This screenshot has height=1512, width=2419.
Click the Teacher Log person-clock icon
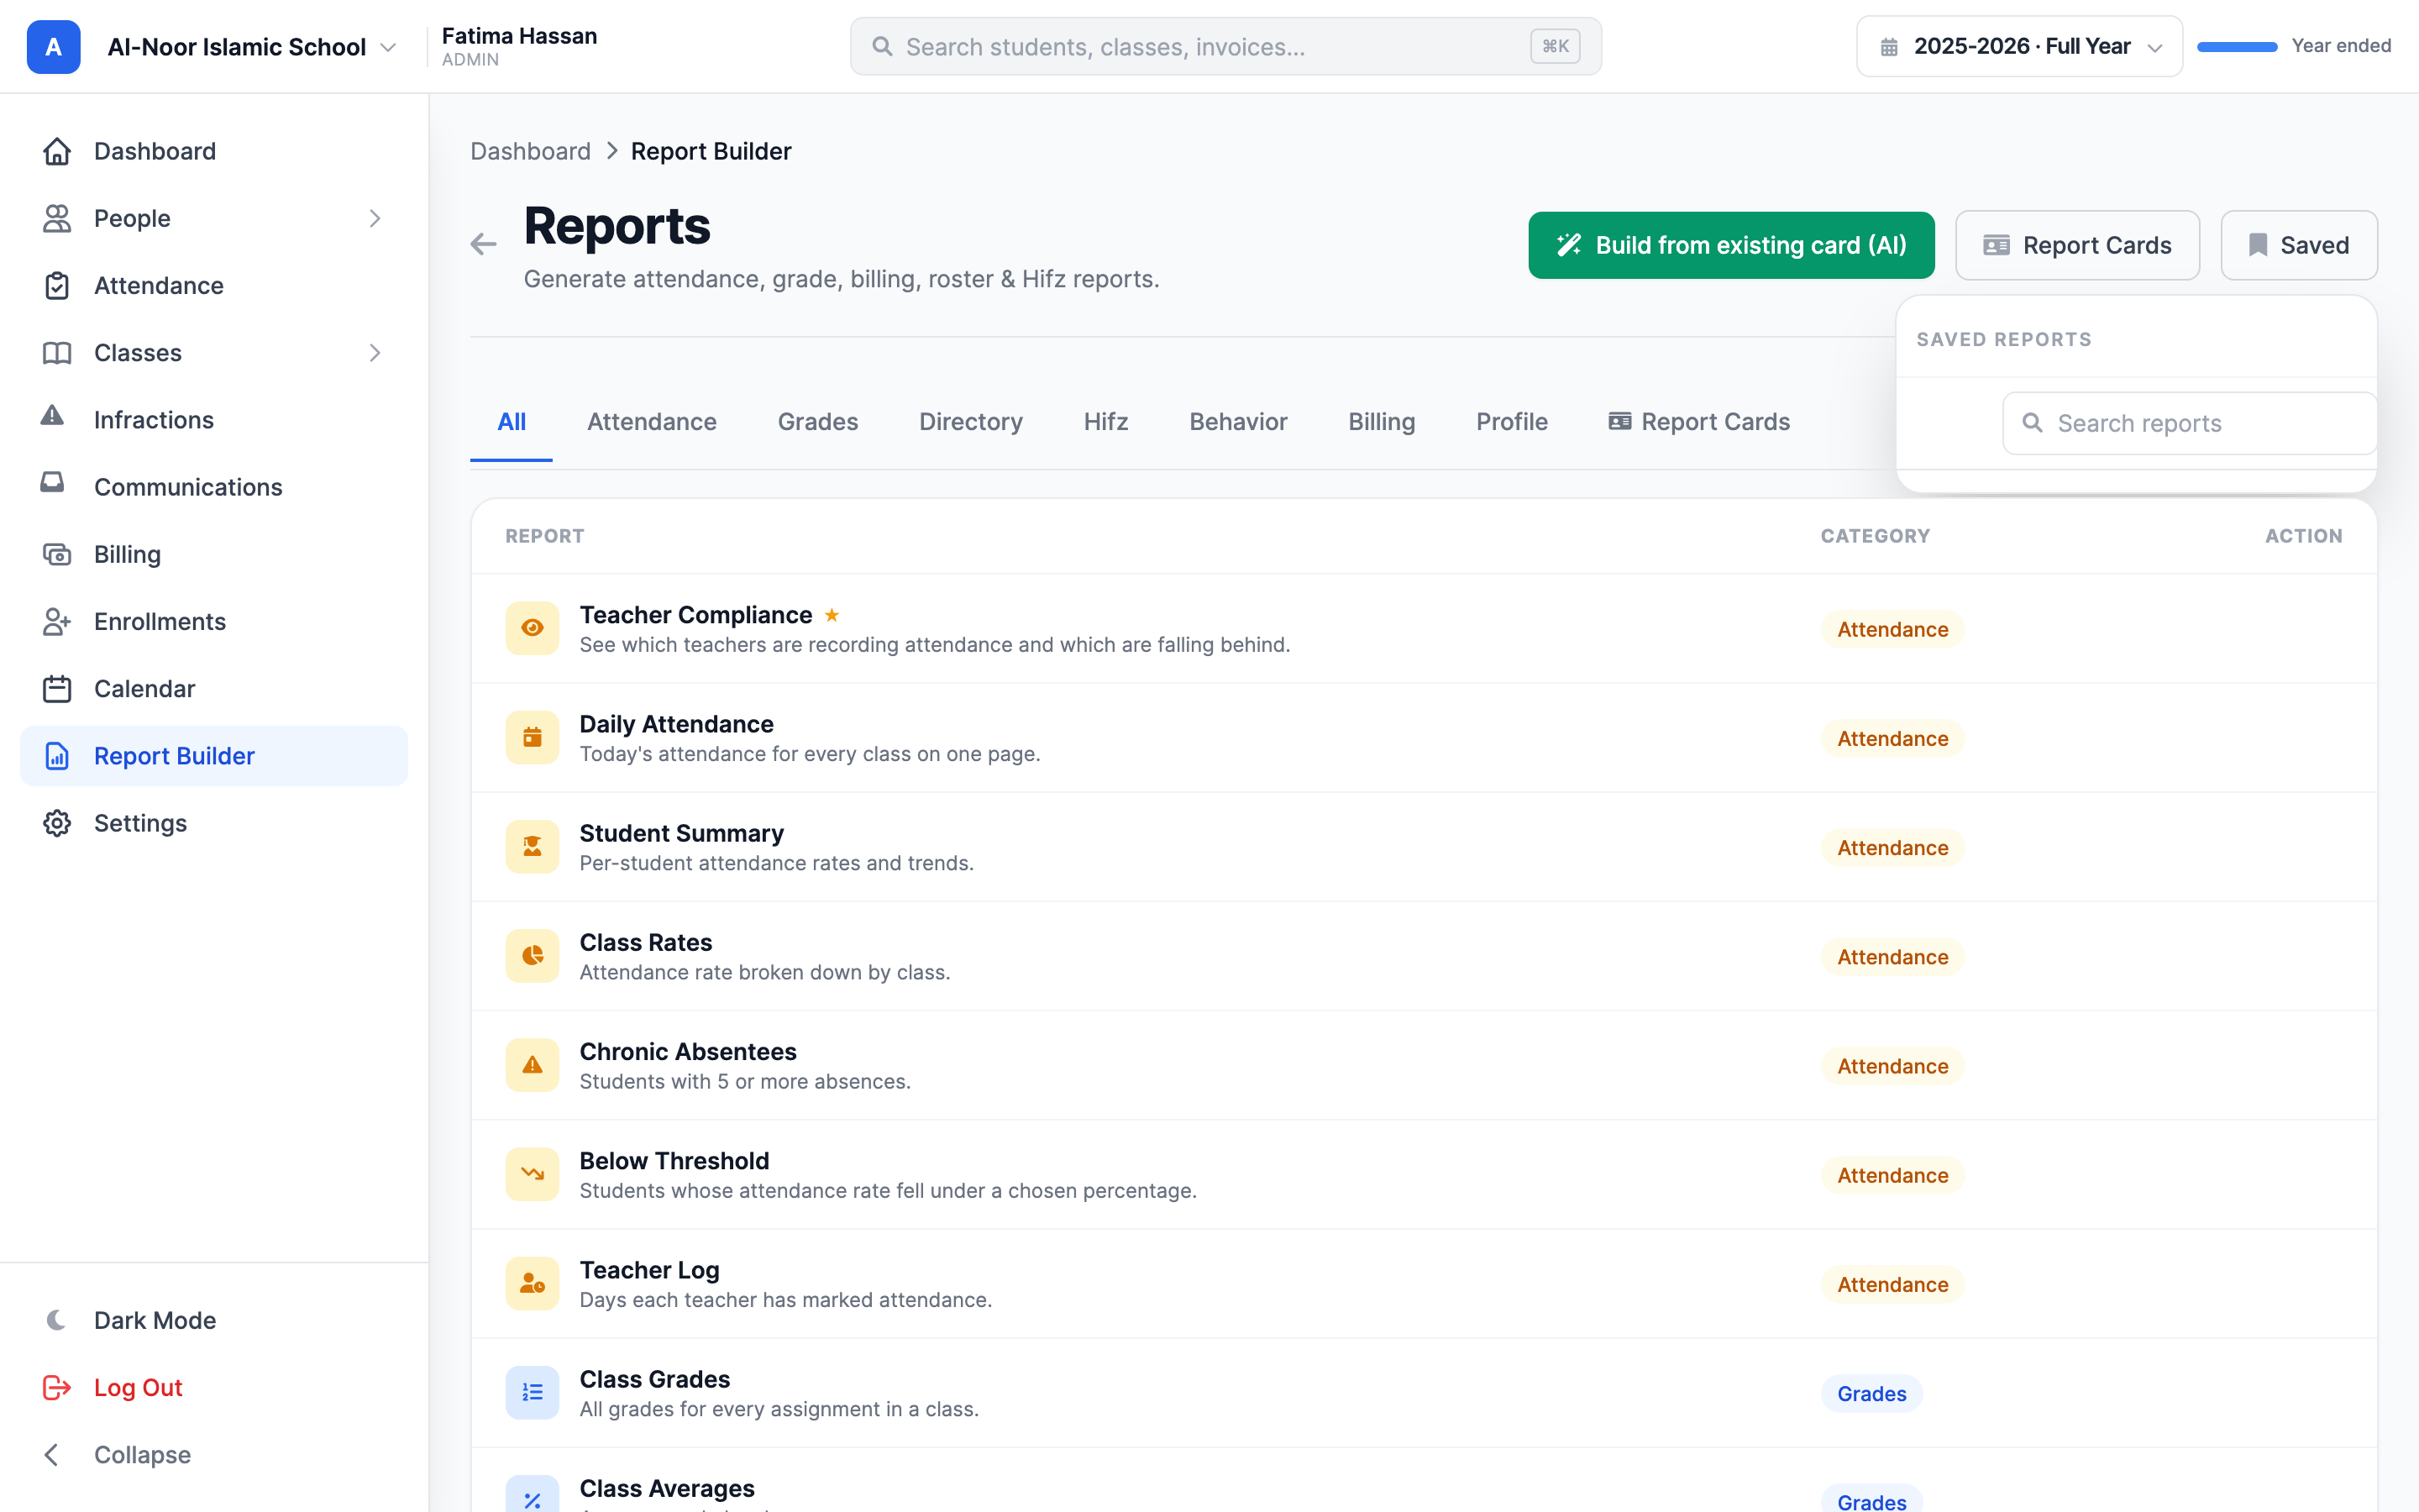point(532,1283)
